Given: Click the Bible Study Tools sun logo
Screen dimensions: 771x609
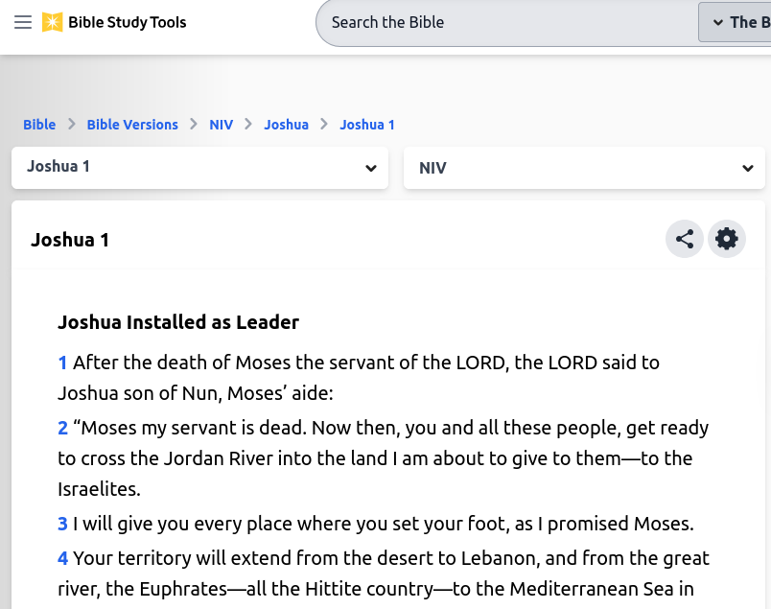Looking at the screenshot, I should 52,22.
